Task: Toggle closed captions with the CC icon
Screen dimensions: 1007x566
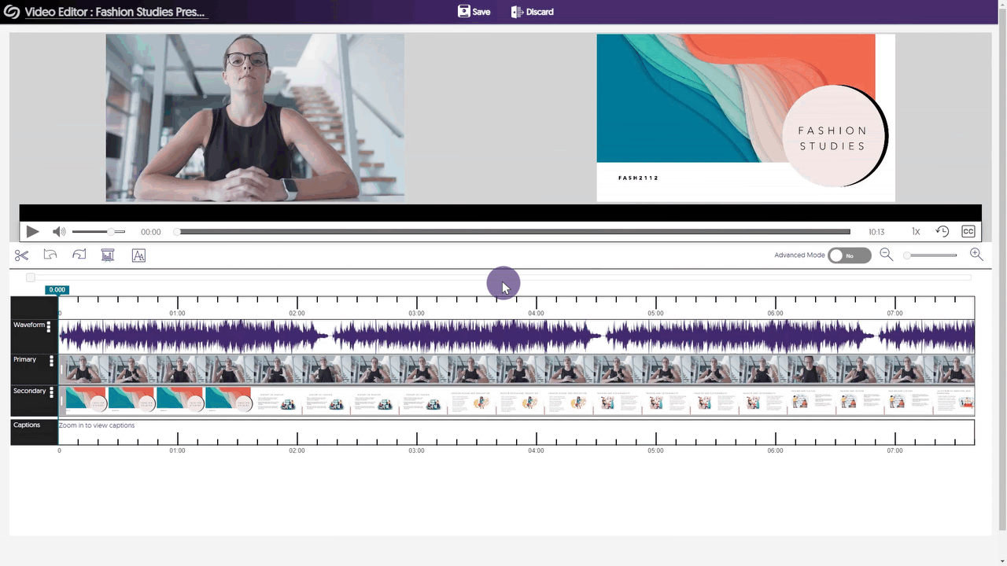Action: click(968, 231)
